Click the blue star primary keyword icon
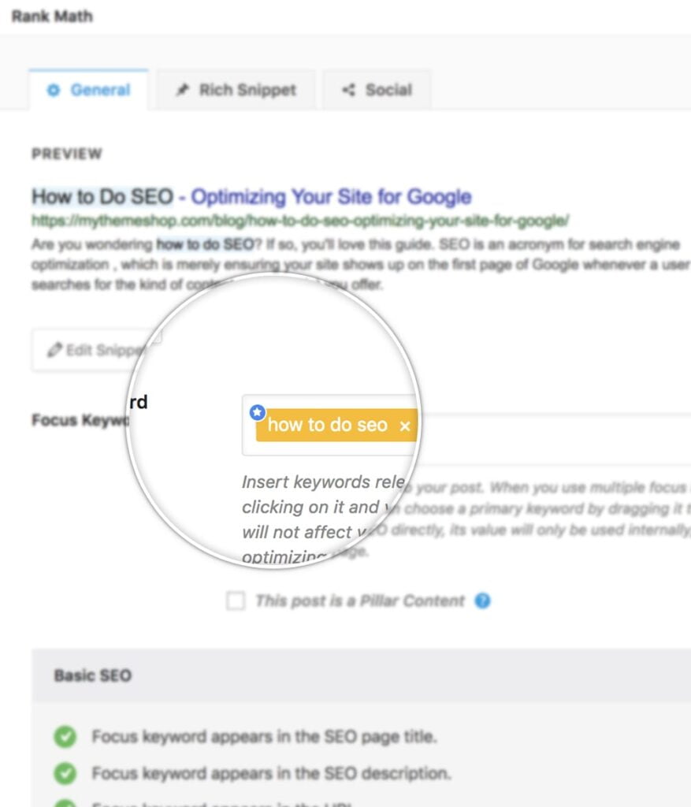This screenshot has height=807, width=691. click(257, 412)
